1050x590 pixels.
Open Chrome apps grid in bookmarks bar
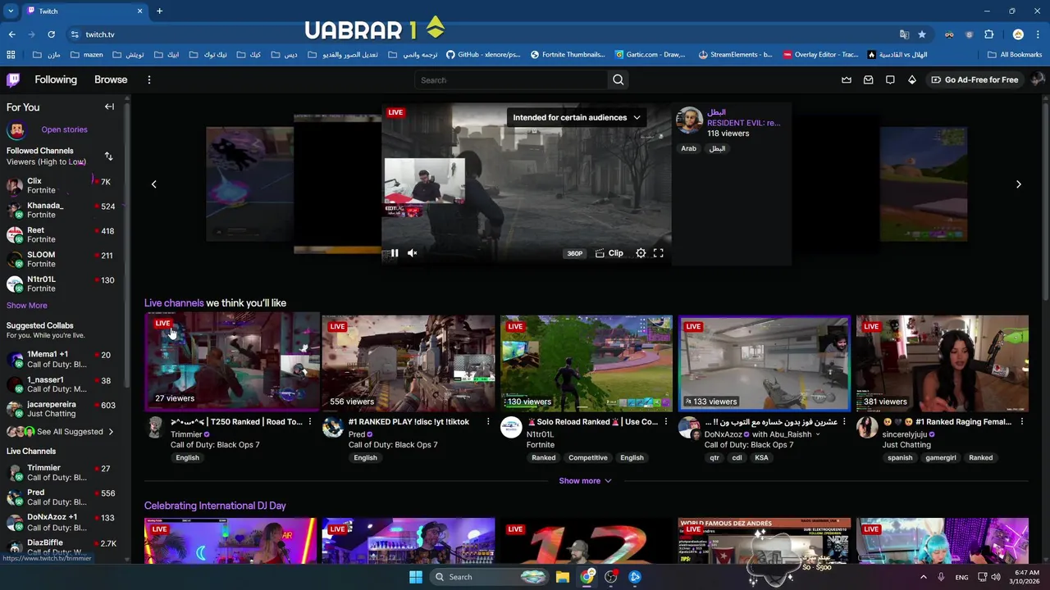(x=11, y=55)
